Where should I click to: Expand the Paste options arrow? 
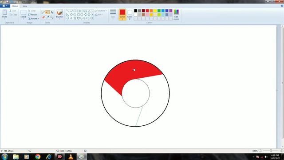pyautogui.click(x=5, y=19)
